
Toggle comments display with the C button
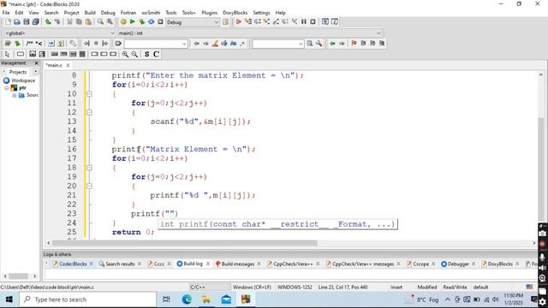point(156,54)
